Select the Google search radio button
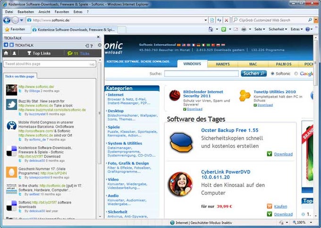This screenshot has height=228, width=321. 296,73
